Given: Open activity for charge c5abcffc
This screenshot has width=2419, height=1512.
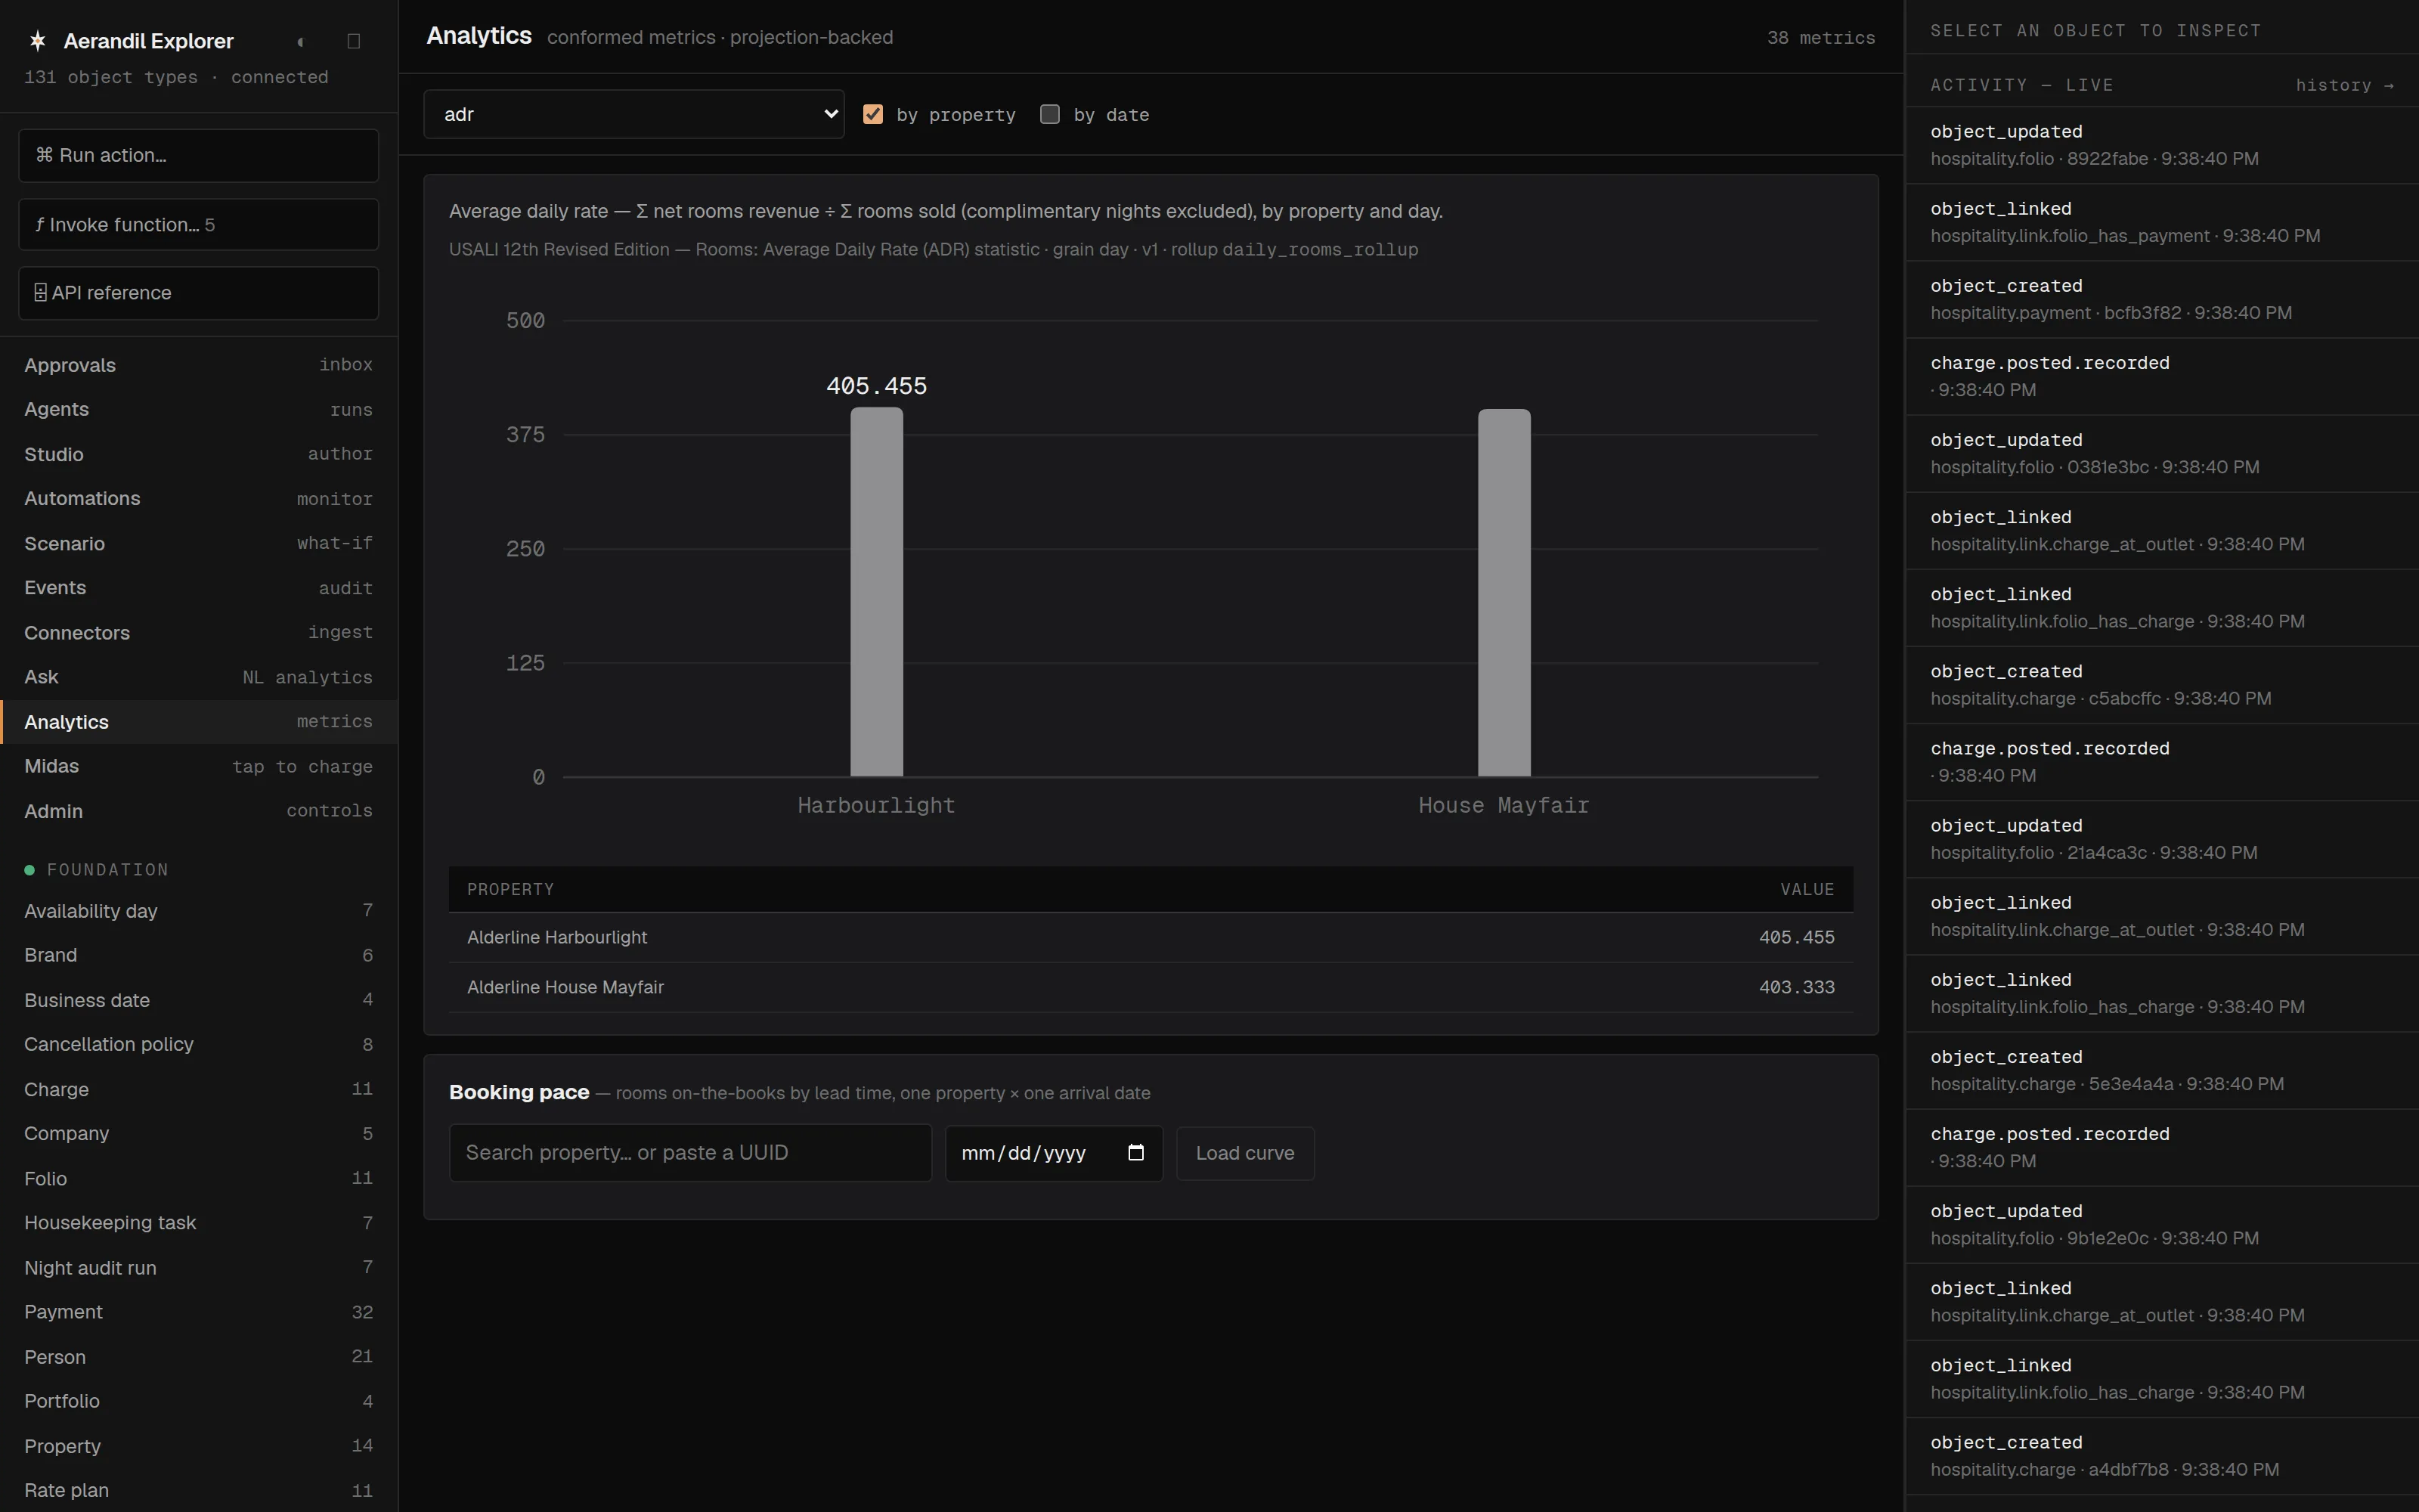Looking at the screenshot, I should pyautogui.click(x=2161, y=685).
